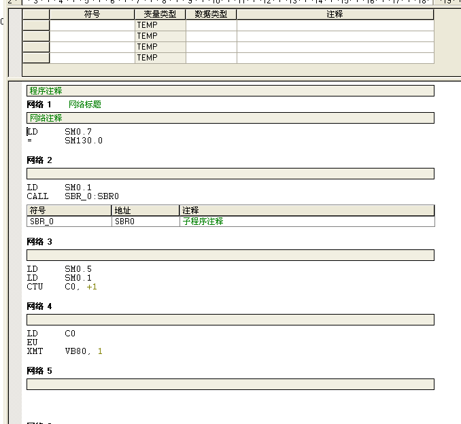Click the empty comment box under 网络 5
This screenshot has height=424, width=461.
click(x=230, y=385)
